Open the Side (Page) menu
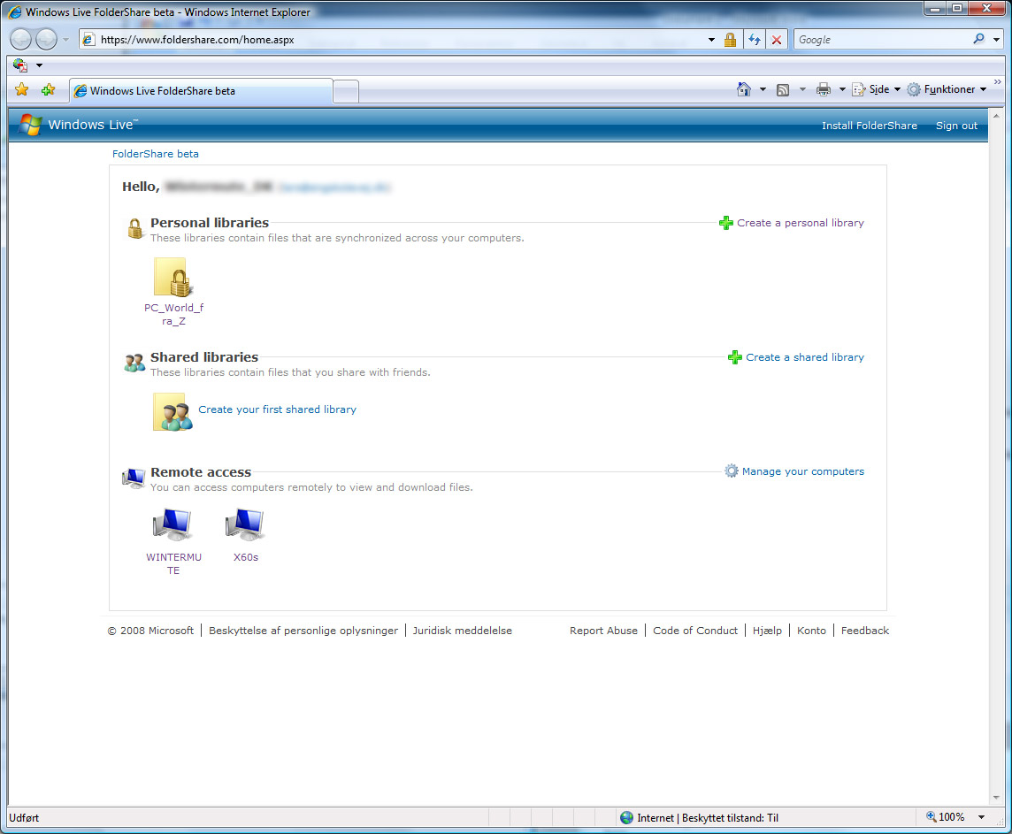This screenshot has width=1012, height=834. (877, 89)
